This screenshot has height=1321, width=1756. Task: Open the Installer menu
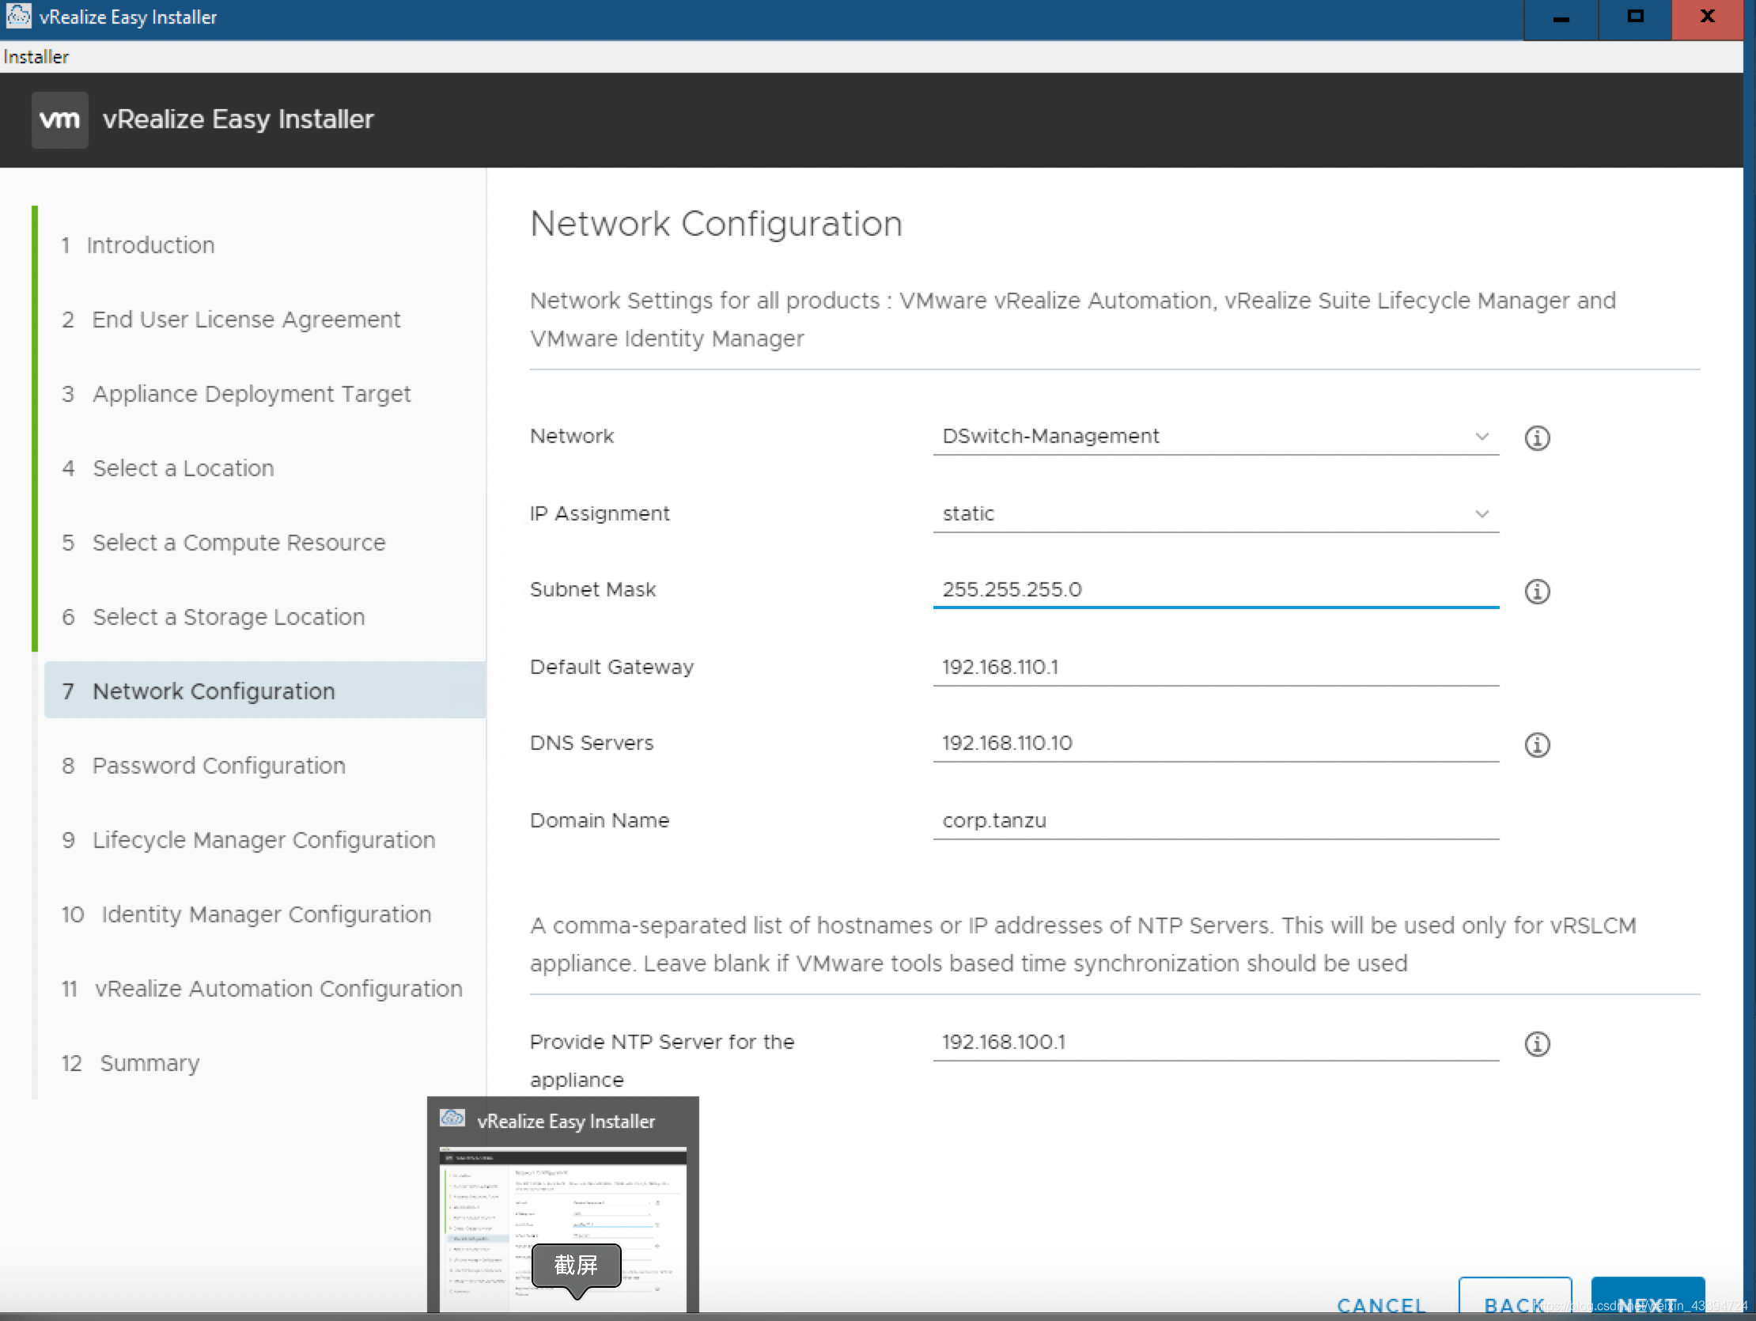click(x=36, y=57)
